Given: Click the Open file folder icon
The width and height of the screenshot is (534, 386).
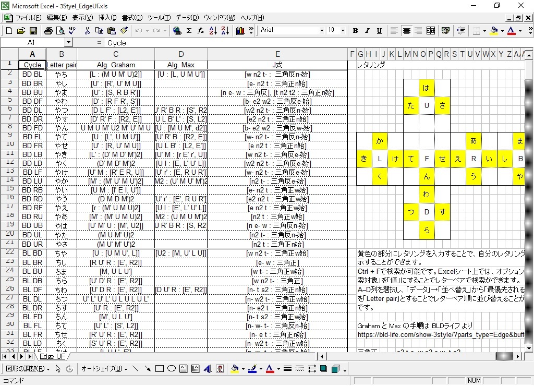Looking at the screenshot, I should coord(21,31).
